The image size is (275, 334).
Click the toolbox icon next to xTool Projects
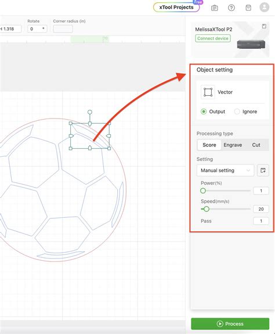click(x=215, y=8)
